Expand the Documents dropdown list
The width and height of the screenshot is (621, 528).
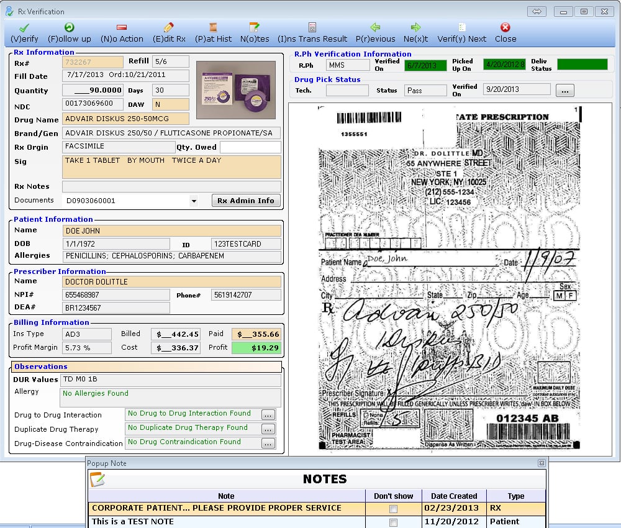pos(194,201)
